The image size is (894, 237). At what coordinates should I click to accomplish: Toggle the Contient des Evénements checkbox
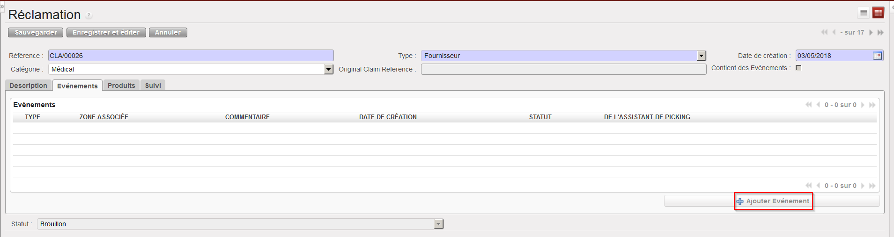coord(798,68)
